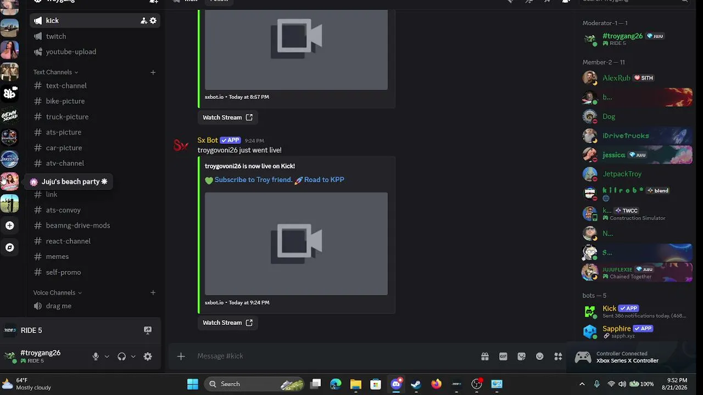Viewport: 703px width, 395px height.
Task: Open the Road to KPP link
Action: 324,180
